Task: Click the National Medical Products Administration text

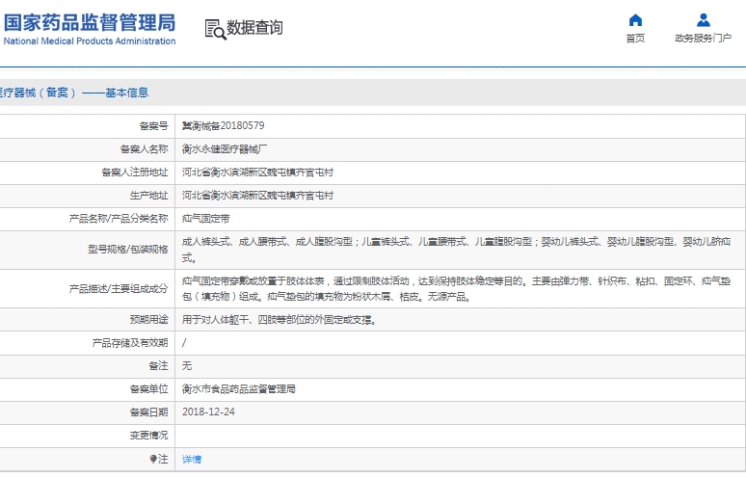Action: 90,40
